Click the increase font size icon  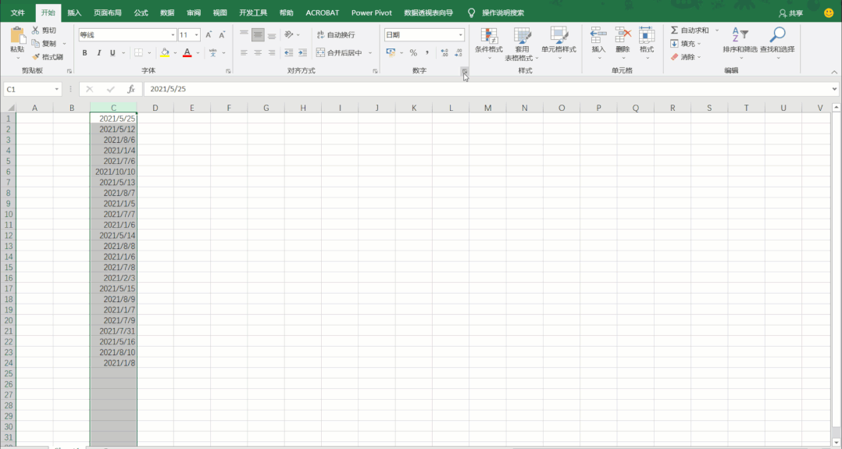[209, 35]
